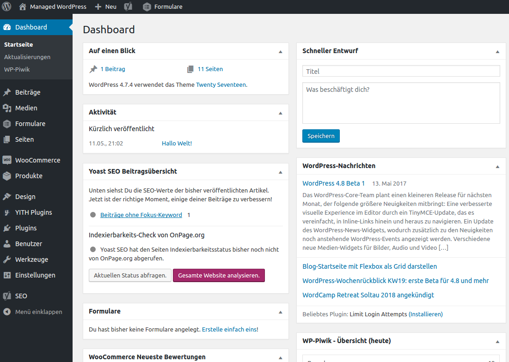Click the WordPress logo in admin bar
This screenshot has width=509, height=362.
(6, 6)
